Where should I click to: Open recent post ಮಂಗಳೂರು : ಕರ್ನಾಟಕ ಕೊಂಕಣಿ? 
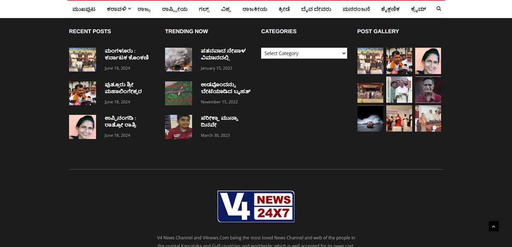126,54
